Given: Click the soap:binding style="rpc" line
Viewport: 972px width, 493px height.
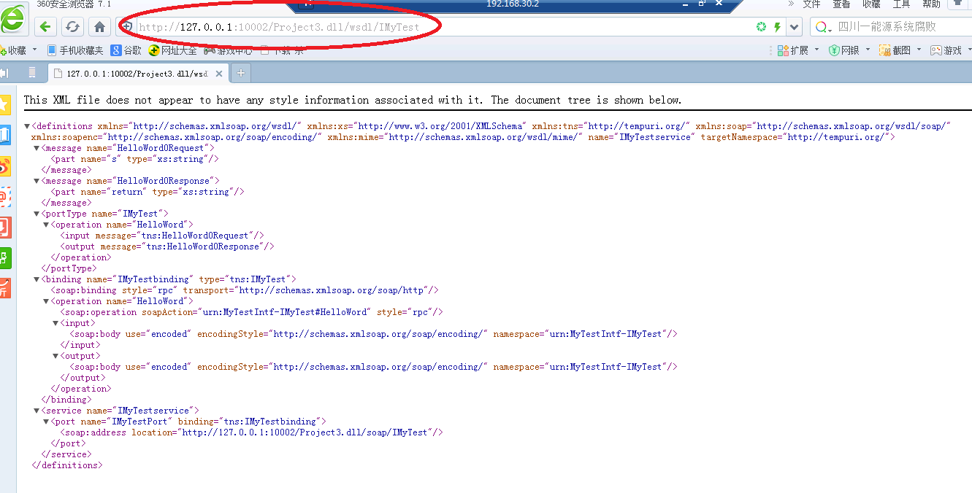Looking at the screenshot, I should click(245, 290).
